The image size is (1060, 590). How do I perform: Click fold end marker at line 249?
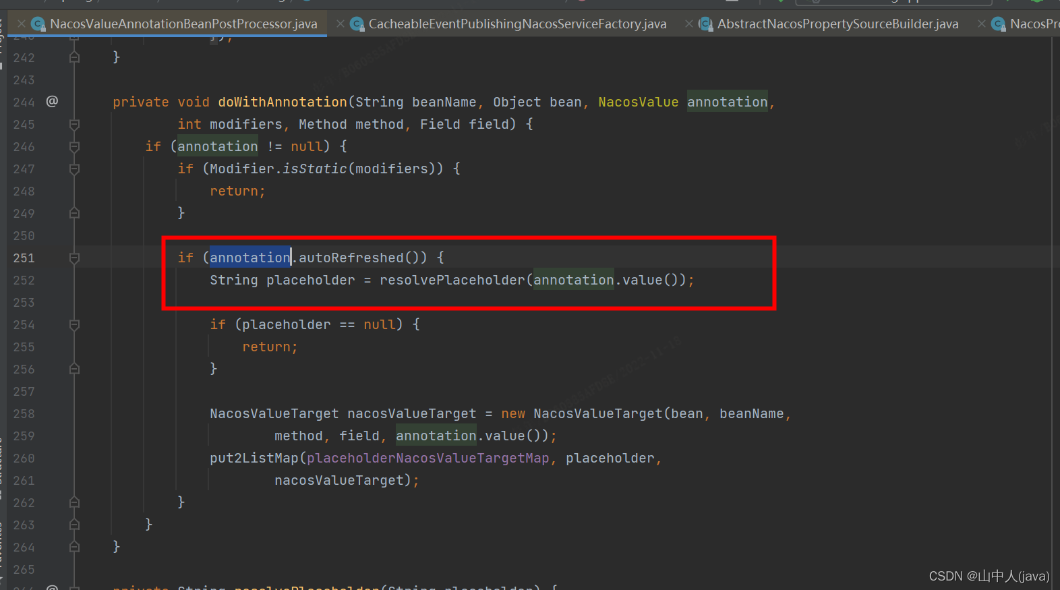tap(74, 213)
